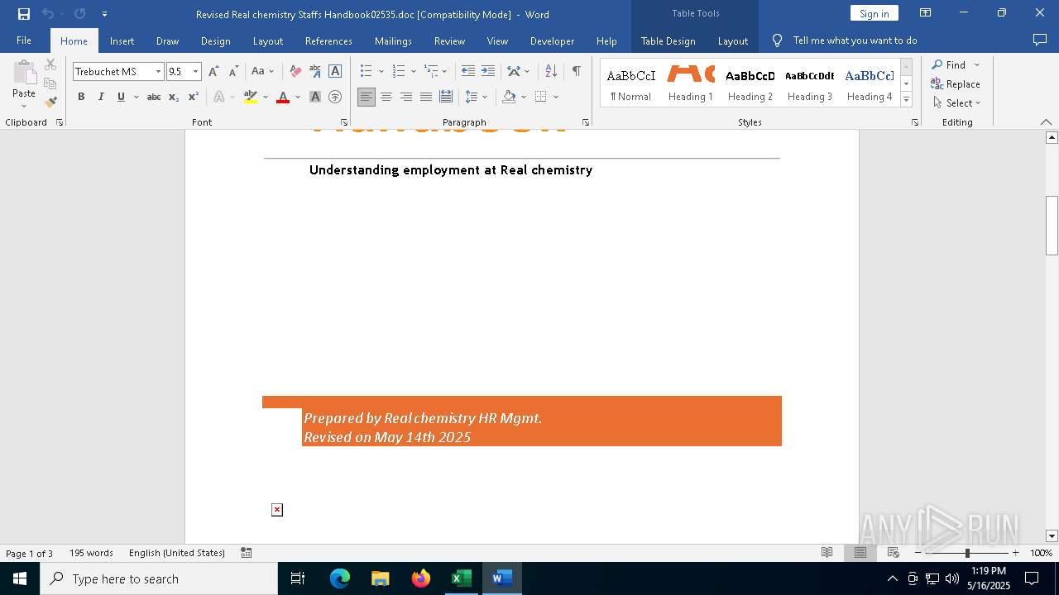Decrease font size with the Shrink Font icon
1059x595 pixels.
233,71
